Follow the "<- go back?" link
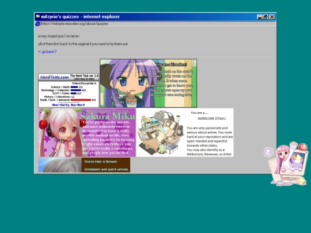 pos(47,52)
